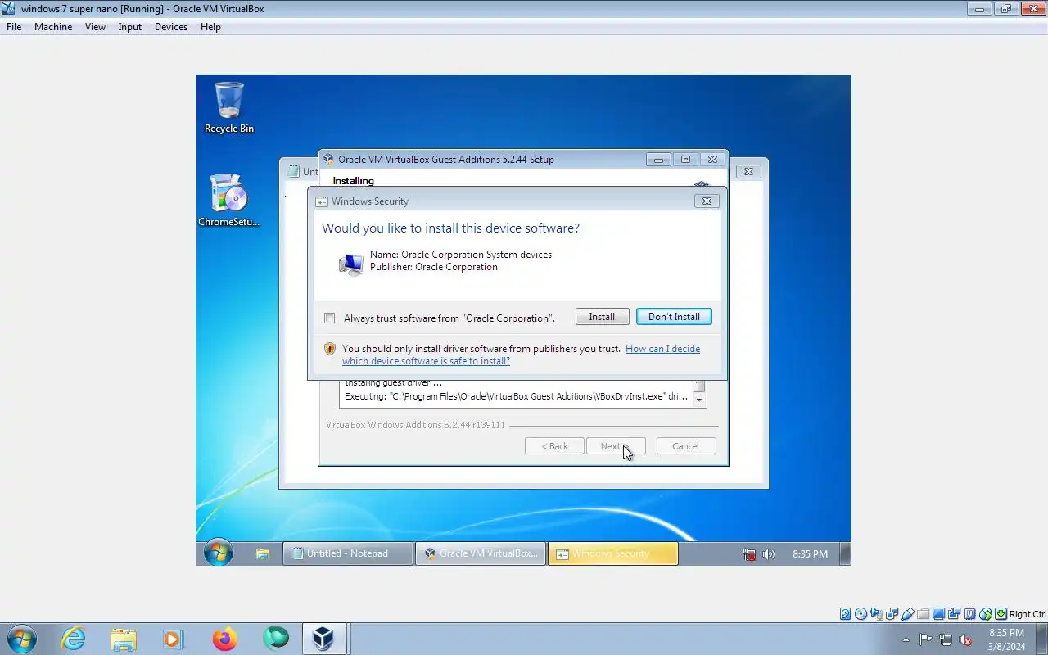The image size is (1048, 655).
Task: Click the guest tray network icon
Action: 749,554
